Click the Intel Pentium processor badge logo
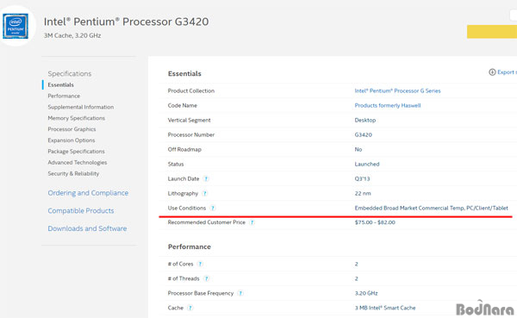The width and height of the screenshot is (517, 318). pos(16,26)
